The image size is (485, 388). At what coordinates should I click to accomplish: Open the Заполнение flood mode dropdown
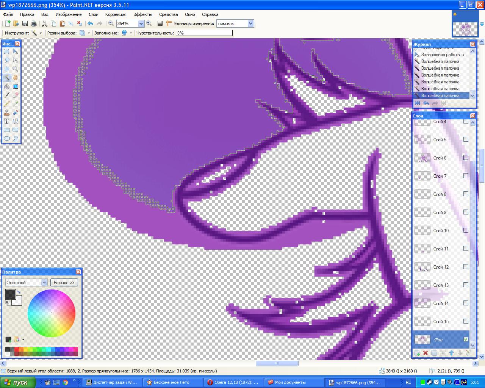[131, 33]
